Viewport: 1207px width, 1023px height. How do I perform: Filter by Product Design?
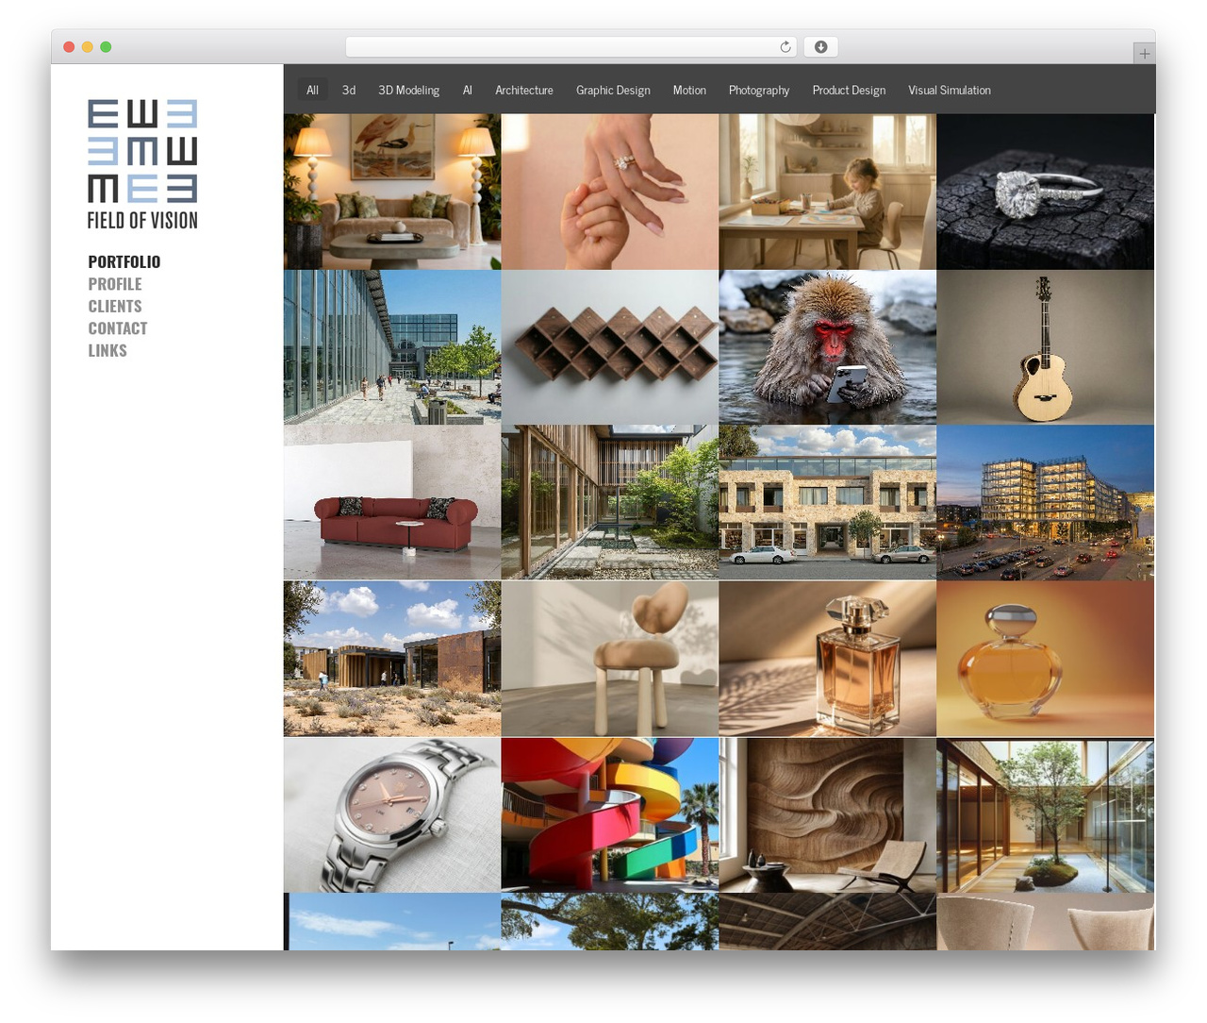(849, 90)
